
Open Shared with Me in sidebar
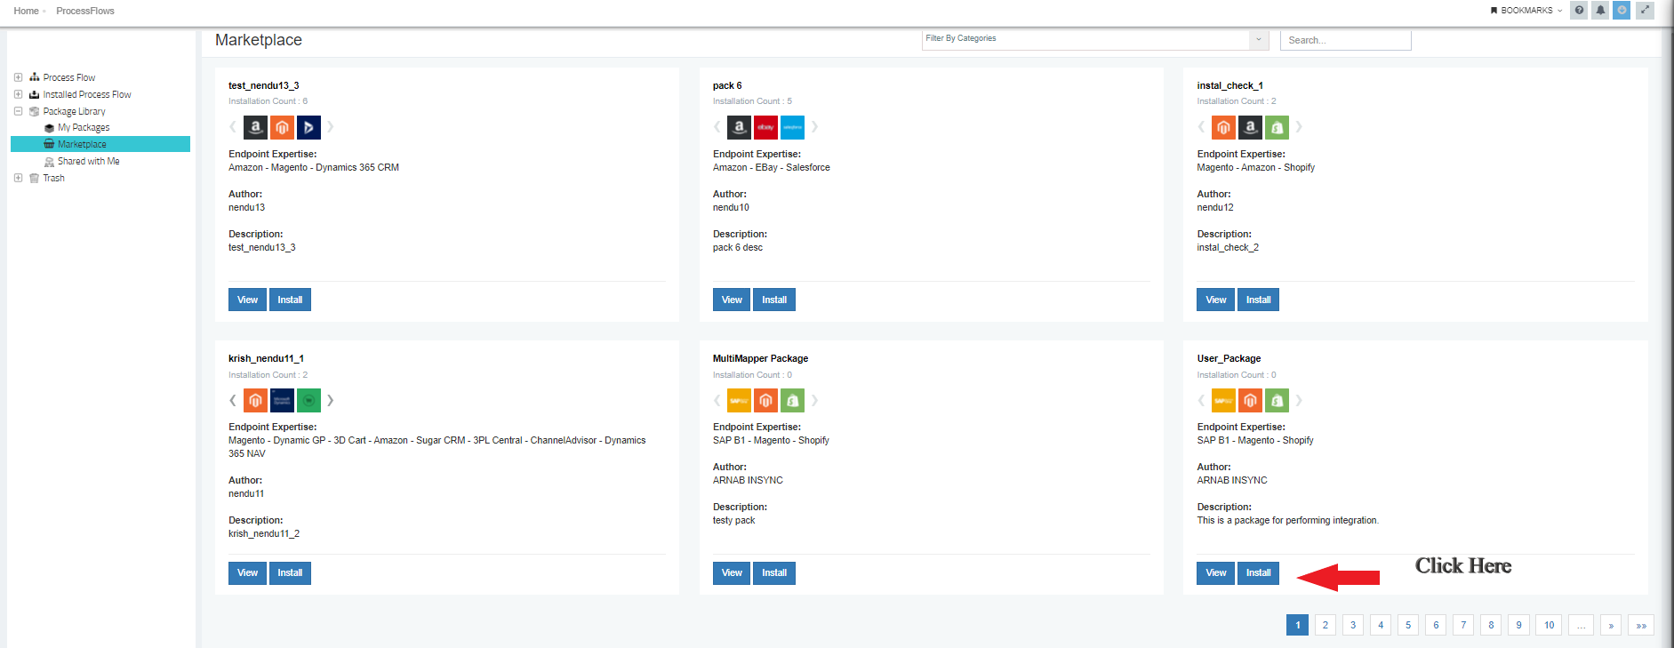point(88,162)
